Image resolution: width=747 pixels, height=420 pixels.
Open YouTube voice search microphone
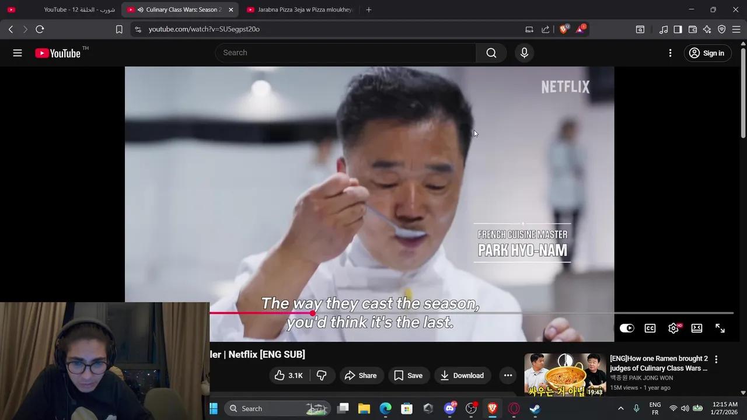pyautogui.click(x=524, y=53)
